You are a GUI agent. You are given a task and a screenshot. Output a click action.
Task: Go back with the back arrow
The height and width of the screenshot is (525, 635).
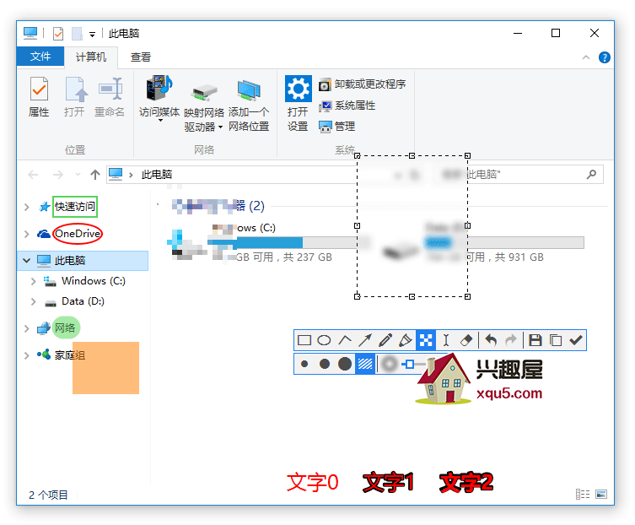click(x=33, y=175)
